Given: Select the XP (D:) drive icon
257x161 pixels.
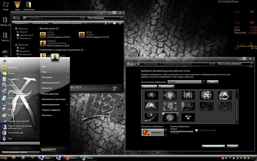Looking at the screenshot, I should pyautogui.click(x=82, y=35).
